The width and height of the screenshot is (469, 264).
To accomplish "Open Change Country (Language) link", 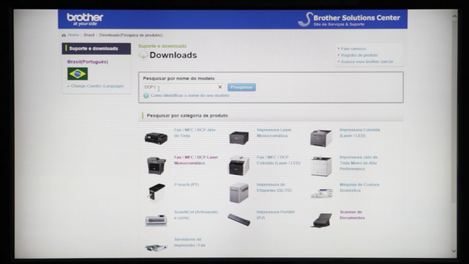I will [97, 86].
